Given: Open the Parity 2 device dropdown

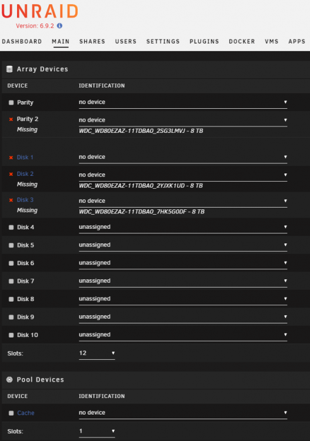Looking at the screenshot, I should pos(183,120).
